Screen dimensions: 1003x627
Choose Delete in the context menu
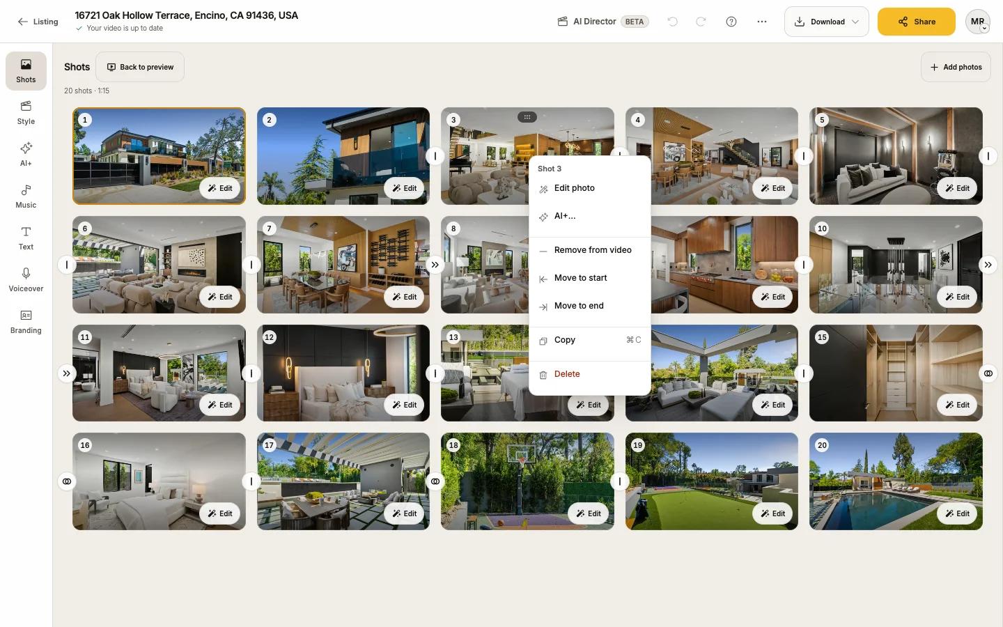[x=590, y=374]
